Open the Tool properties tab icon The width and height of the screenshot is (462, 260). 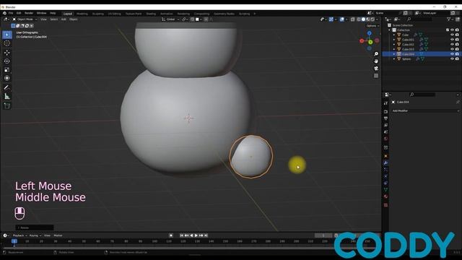click(385, 103)
